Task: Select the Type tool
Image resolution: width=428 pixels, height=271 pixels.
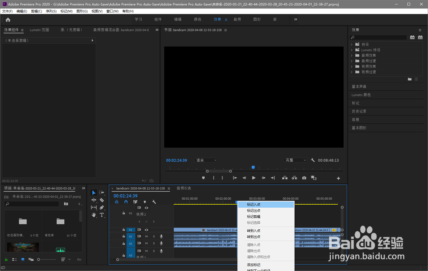Action: [x=102, y=215]
